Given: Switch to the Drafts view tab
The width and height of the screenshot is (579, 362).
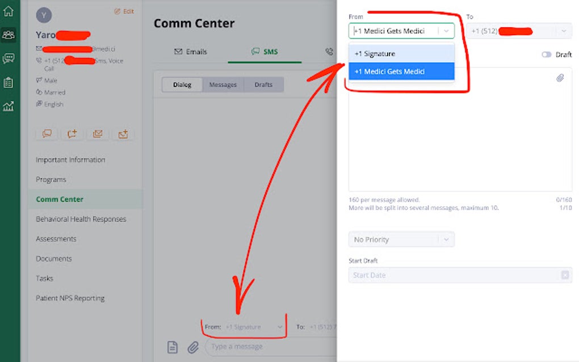Looking at the screenshot, I should [x=263, y=85].
